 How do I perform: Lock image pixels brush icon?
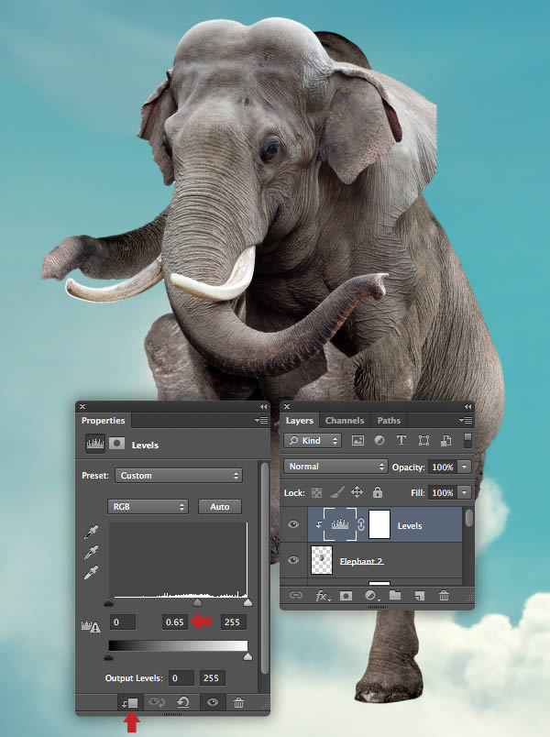(337, 492)
